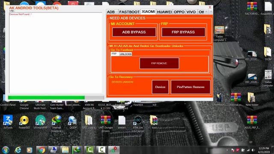Open Windows Media Player taskbar icon
This screenshot has width=274, height=154.
pos(30,150)
